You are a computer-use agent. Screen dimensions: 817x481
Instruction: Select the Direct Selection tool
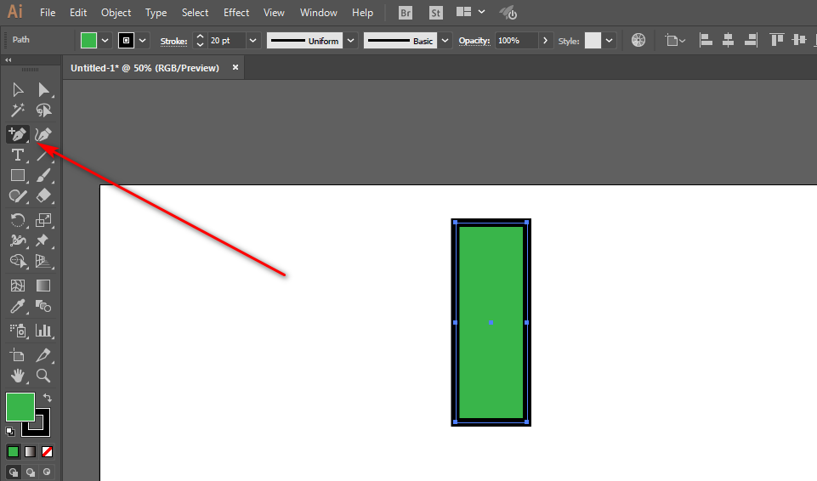43,90
